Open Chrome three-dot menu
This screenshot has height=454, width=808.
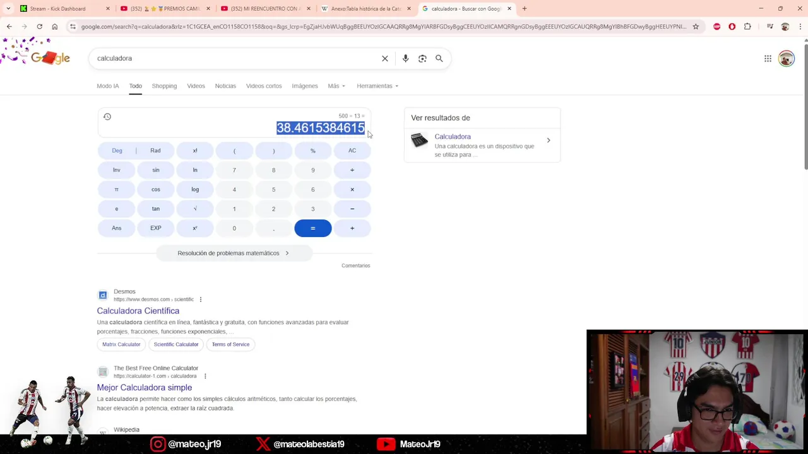click(x=800, y=26)
